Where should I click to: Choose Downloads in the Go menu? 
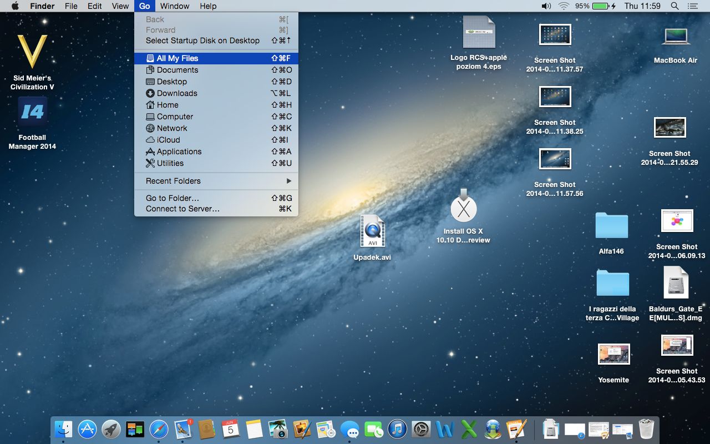[216, 93]
